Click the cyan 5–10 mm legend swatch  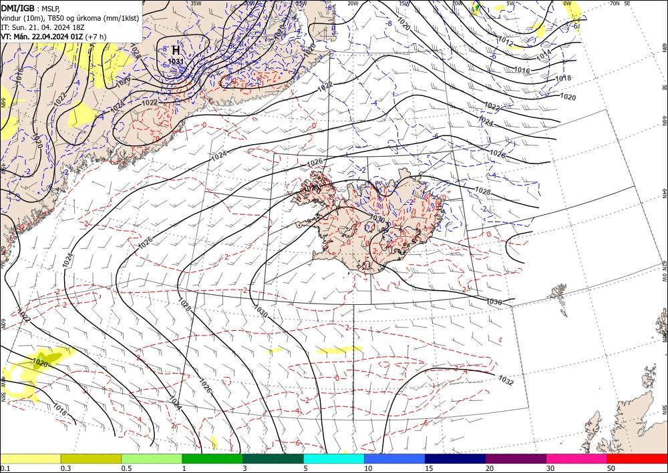(334, 458)
